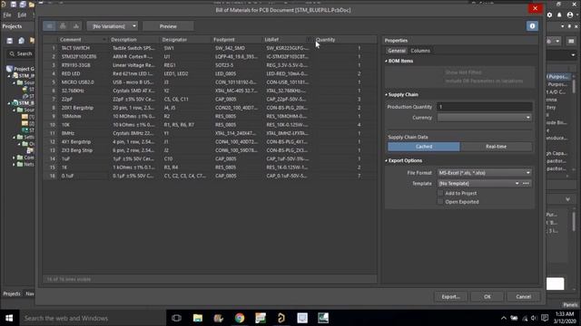Screen dimensions: 581x326
Task: Click the list view icon in the right Altium panel
Action: coord(571,41)
